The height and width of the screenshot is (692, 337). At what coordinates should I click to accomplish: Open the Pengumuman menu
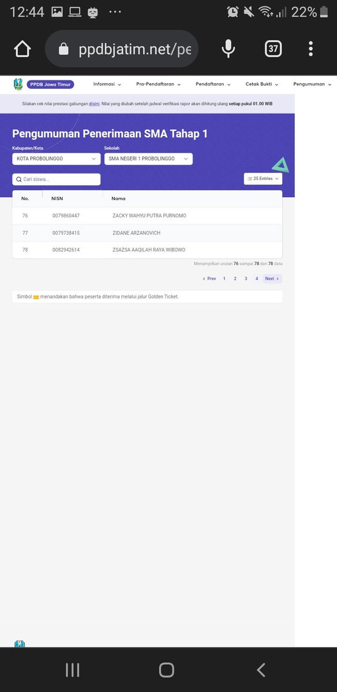[312, 84]
